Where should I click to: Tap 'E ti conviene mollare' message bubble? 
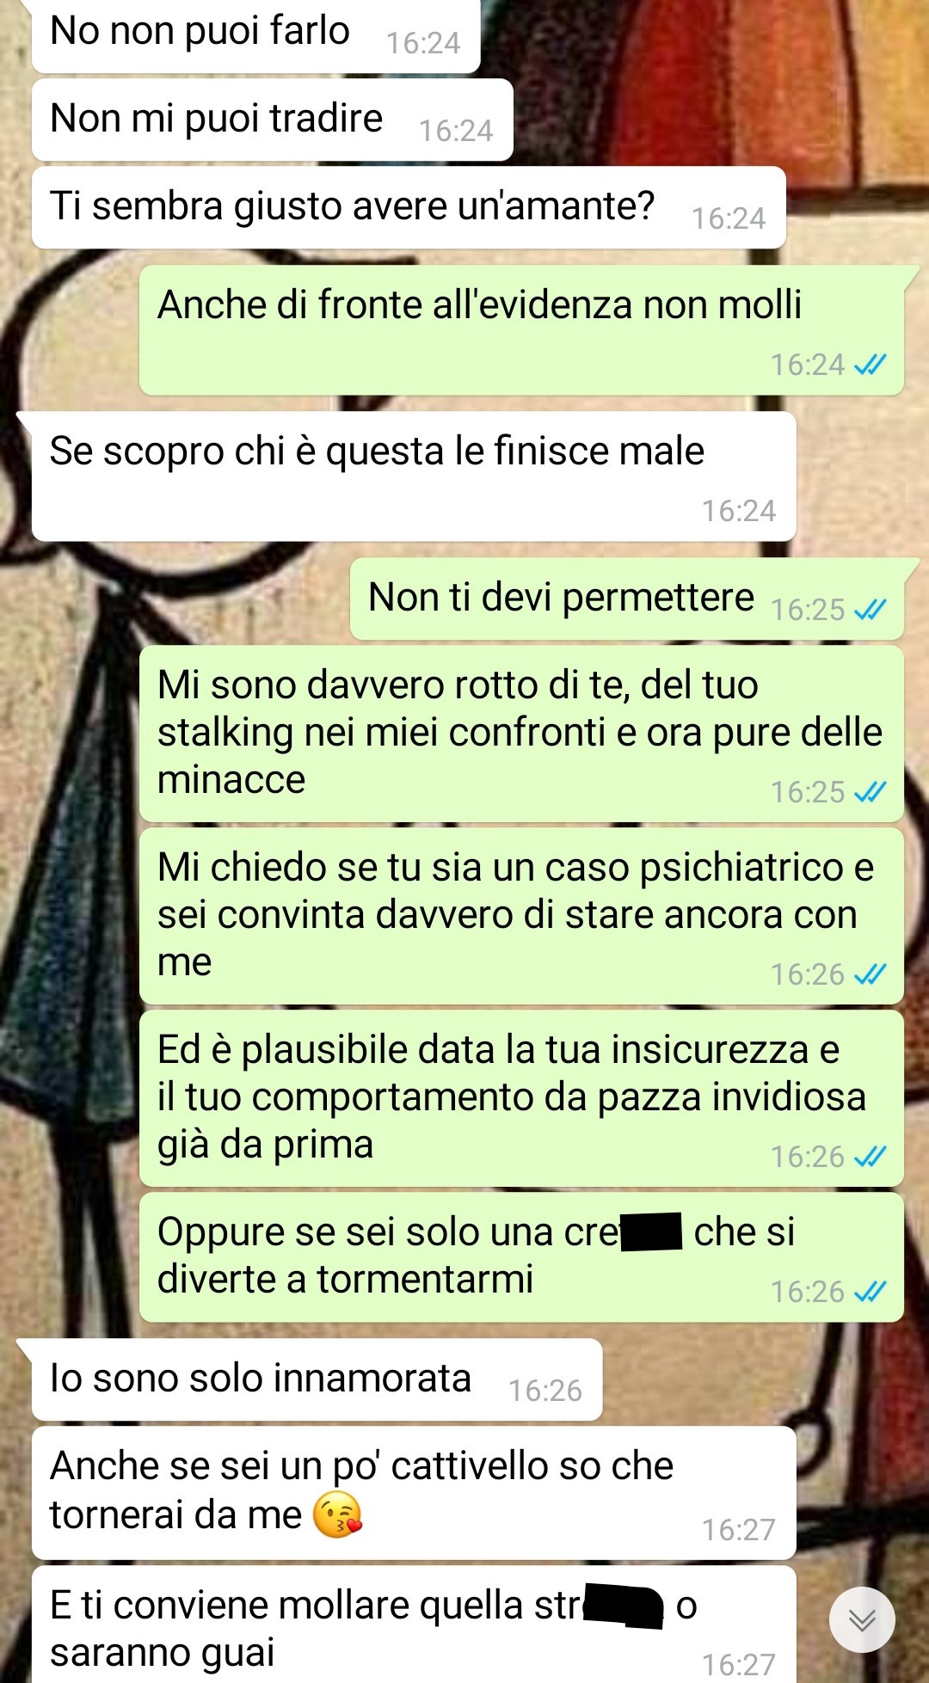point(414,1625)
